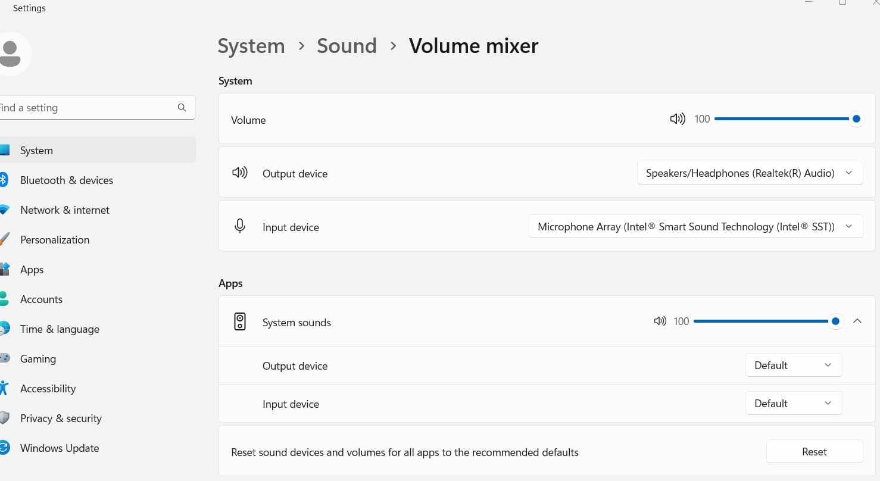Collapse the System sounds section chevron
This screenshot has width=880, height=481.
(857, 321)
